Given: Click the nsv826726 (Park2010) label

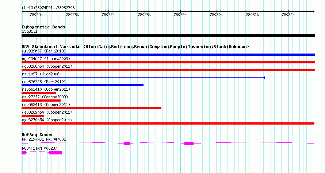Looking at the screenshot, I should tap(44, 82).
